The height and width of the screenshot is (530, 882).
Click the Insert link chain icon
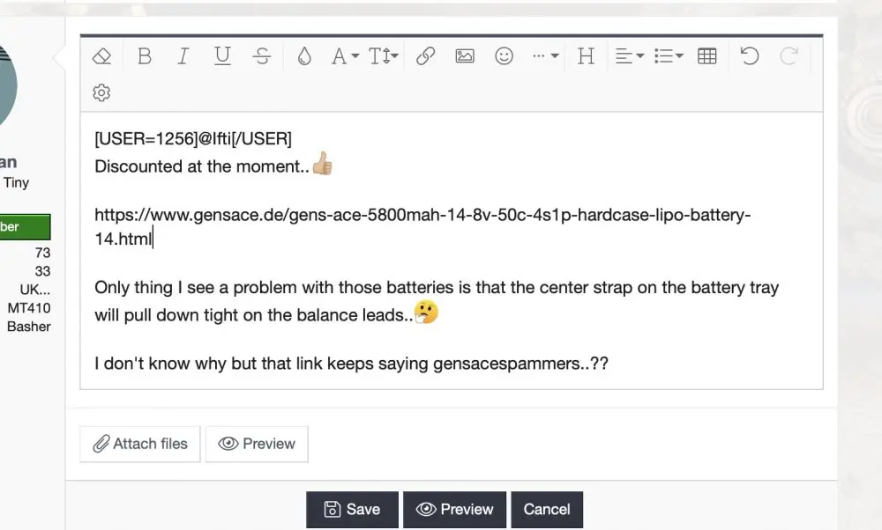[426, 56]
